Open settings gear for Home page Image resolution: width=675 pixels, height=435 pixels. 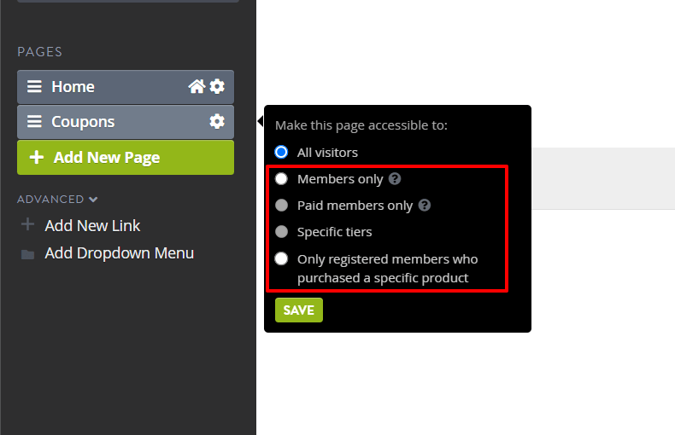pyautogui.click(x=217, y=86)
